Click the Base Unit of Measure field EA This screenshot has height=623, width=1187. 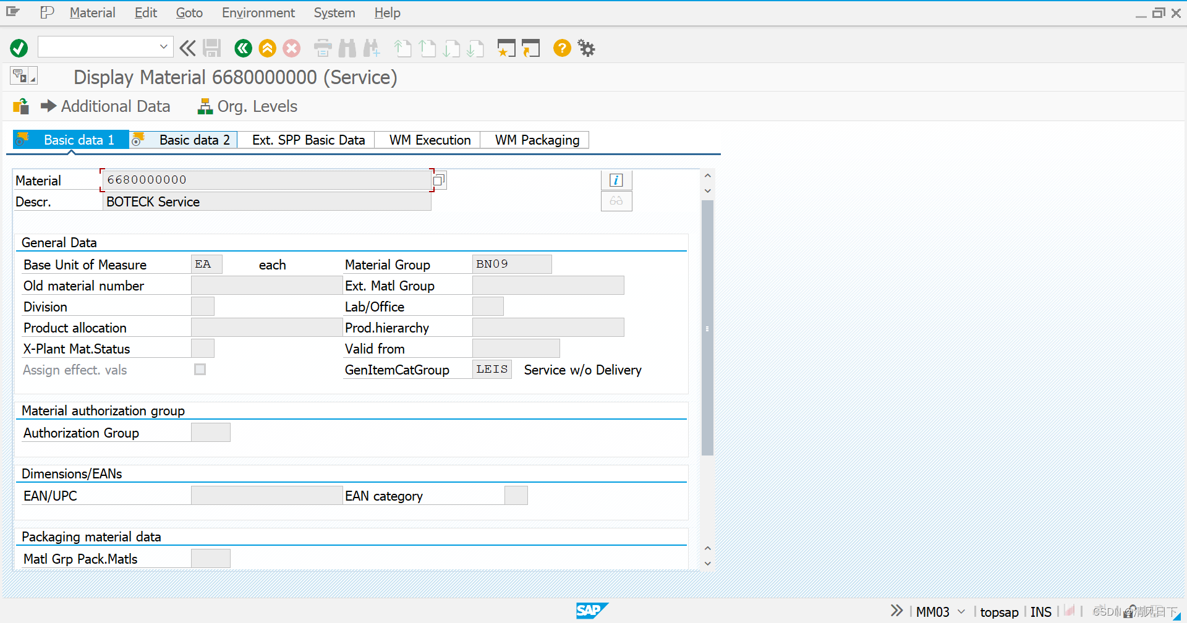(206, 264)
